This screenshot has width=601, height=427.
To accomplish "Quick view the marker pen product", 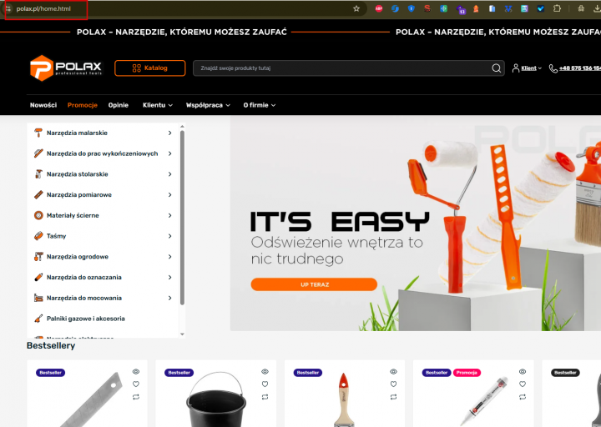I will click(x=523, y=372).
